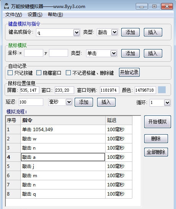Click the 颜色 value field 14796718
The image size is (176, 209).
pos(145,90)
